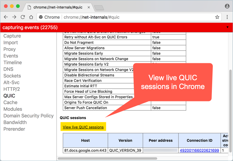Click the true value for Retry without Alt-Svc

click(156, 37)
